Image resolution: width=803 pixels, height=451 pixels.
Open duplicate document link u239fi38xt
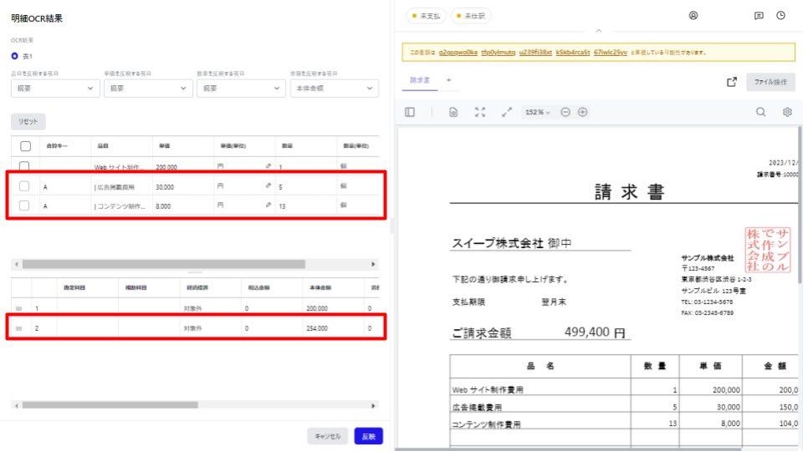point(535,52)
